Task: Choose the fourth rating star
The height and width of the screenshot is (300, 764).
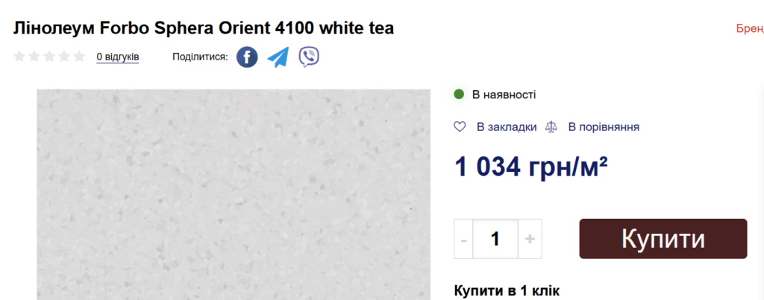Action: point(64,57)
